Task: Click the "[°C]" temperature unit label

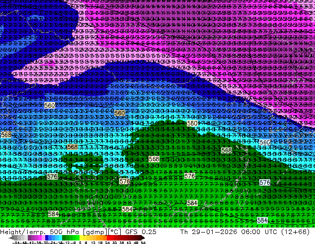Action: 115,232
